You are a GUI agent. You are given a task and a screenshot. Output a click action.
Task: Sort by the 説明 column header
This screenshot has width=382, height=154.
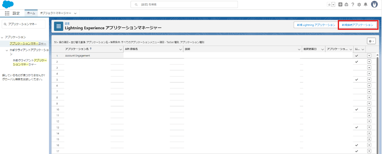pos(187,49)
